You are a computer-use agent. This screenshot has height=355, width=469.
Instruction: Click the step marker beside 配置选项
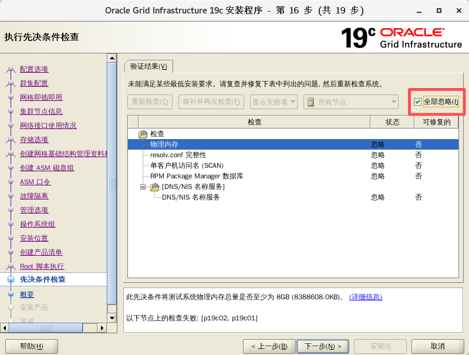pos(11,70)
